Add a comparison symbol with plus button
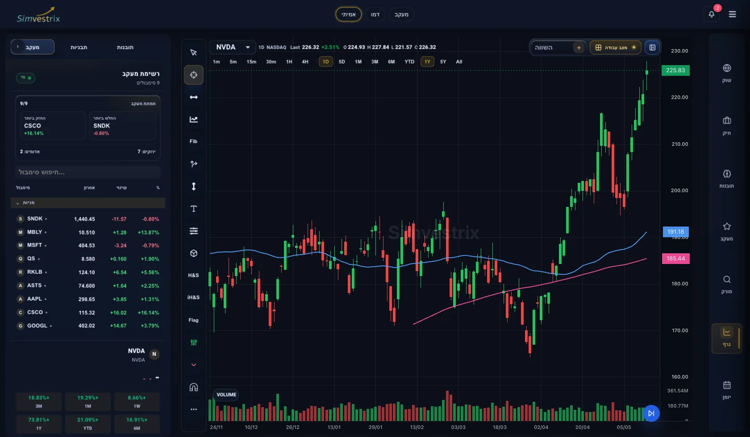Image resolution: width=750 pixels, height=437 pixels. click(x=579, y=47)
